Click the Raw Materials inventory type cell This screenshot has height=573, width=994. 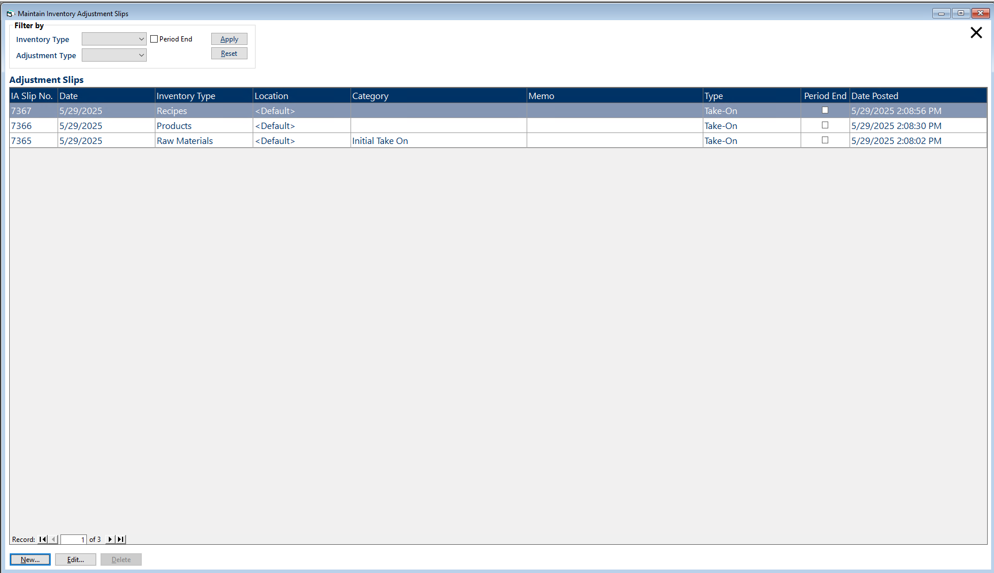(204, 141)
